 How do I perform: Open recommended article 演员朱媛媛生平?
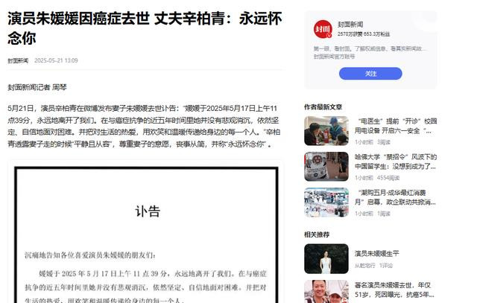376,253
